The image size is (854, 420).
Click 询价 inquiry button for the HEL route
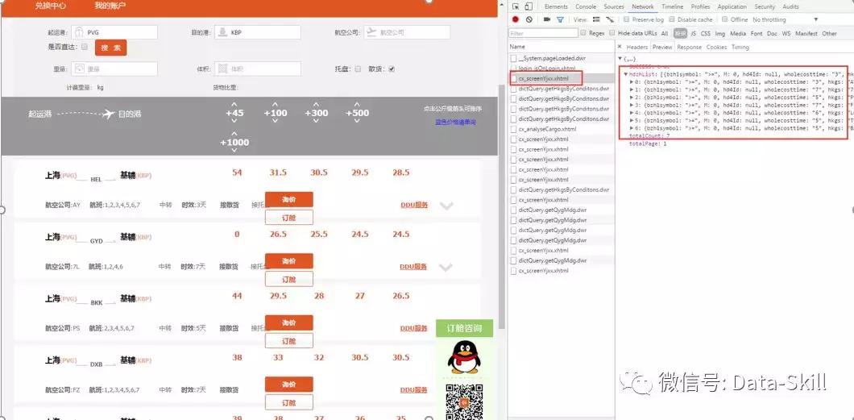(x=289, y=199)
